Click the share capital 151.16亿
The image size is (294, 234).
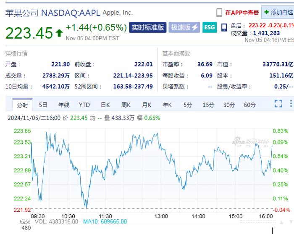281,76
